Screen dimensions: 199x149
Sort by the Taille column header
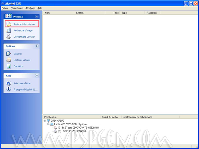click(x=112, y=13)
